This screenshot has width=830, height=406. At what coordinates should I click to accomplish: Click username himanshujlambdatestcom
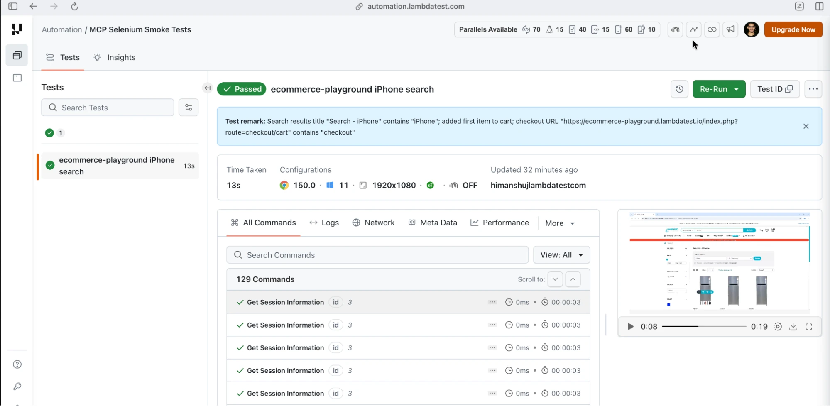click(x=538, y=186)
